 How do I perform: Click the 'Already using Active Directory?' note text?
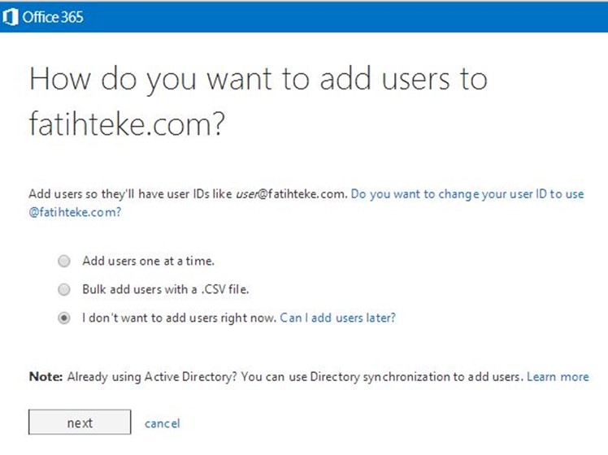point(152,377)
